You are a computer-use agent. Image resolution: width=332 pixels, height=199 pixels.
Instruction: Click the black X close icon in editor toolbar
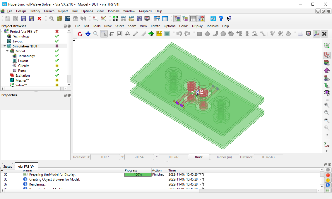[x=324, y=34]
